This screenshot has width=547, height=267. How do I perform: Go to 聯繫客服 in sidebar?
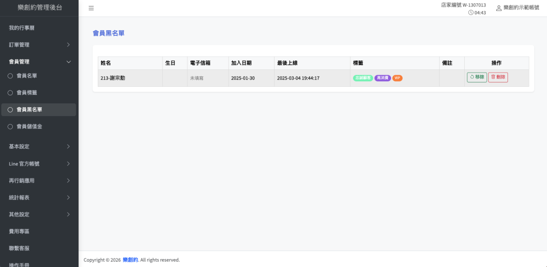pyautogui.click(x=19, y=248)
